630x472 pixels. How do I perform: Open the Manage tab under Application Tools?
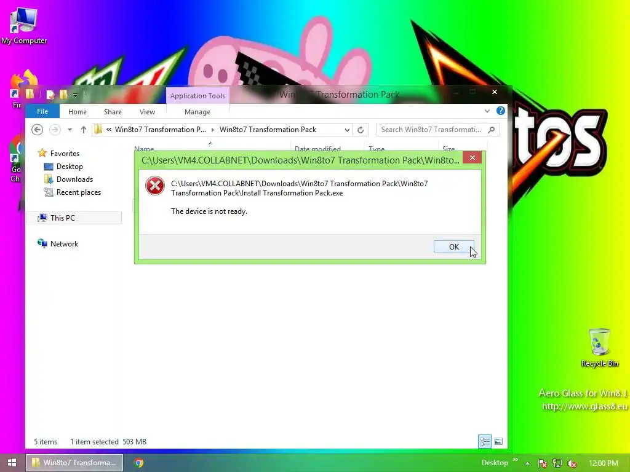(197, 112)
